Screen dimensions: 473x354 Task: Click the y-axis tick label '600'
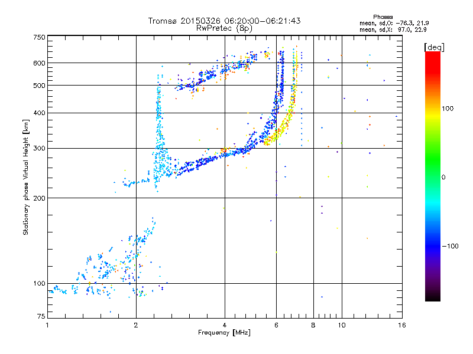pos(39,63)
